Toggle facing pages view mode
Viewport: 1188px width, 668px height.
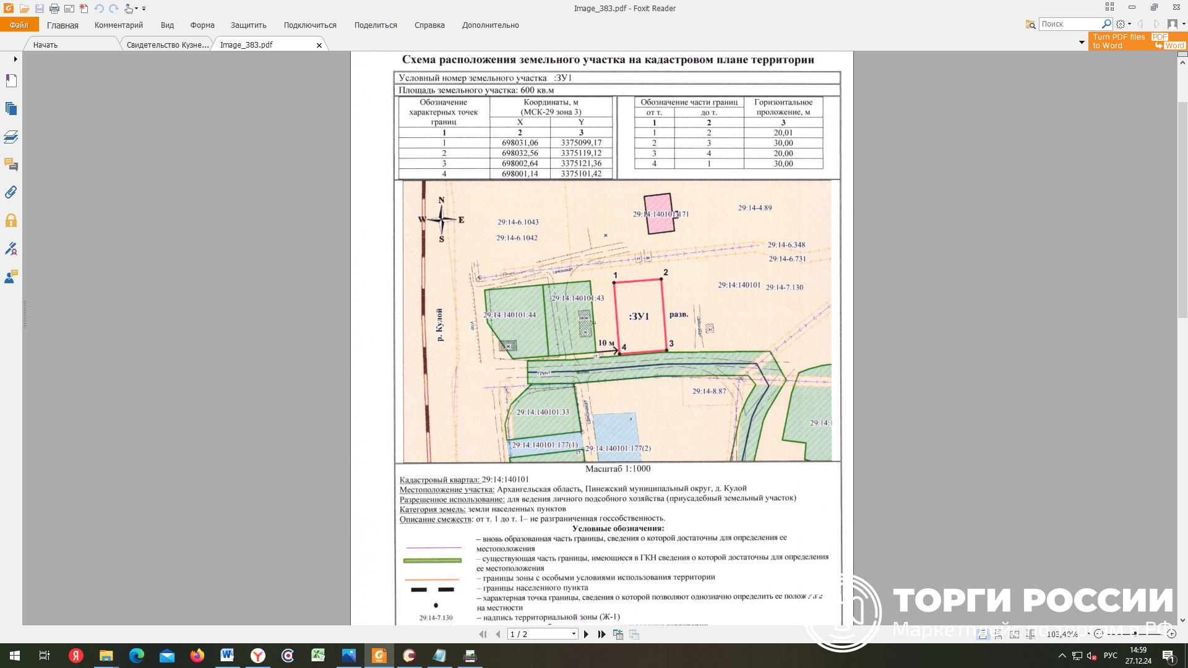(1014, 634)
